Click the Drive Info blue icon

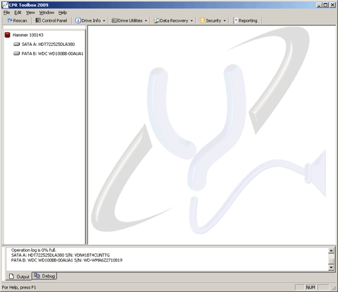pyautogui.click(x=78, y=20)
